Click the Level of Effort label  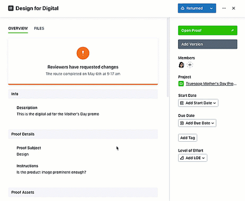coord(191,150)
